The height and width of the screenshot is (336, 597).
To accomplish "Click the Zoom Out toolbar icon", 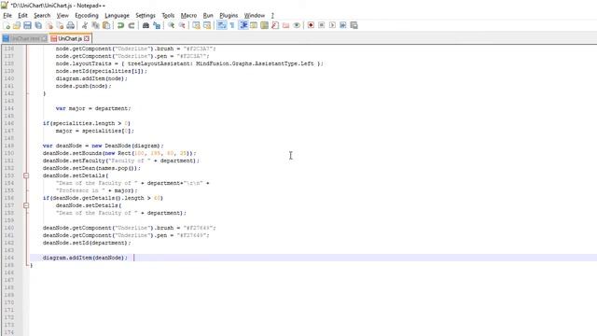I will [x=182, y=25].
